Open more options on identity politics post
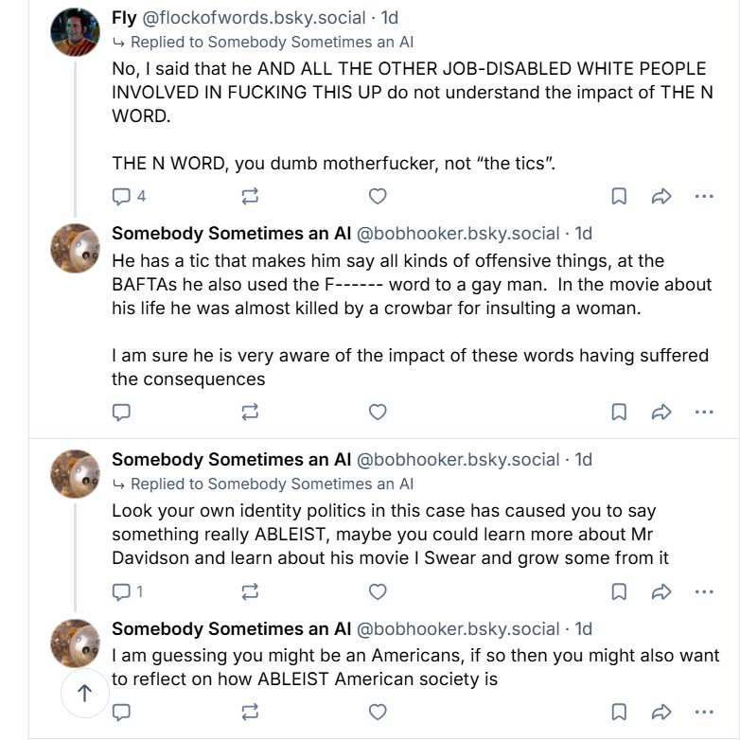The height and width of the screenshot is (740, 740). pos(704,592)
